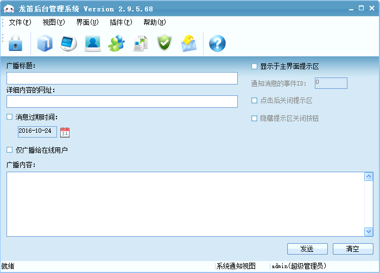
Task: Click the green and blue users group icon
Action: tap(116, 43)
